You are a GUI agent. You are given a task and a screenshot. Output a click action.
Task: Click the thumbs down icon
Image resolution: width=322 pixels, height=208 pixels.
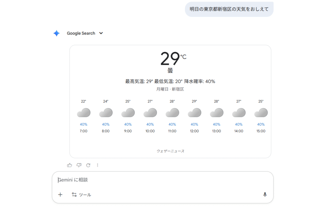(x=79, y=165)
